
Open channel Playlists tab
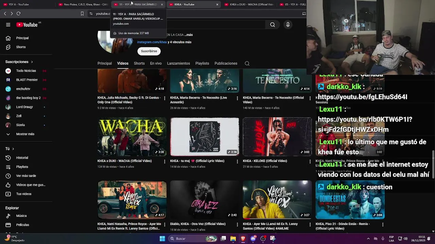[x=202, y=63]
